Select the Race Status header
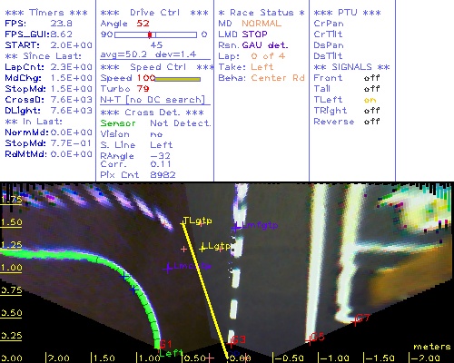This screenshot has height=363, width=454. click(262, 13)
